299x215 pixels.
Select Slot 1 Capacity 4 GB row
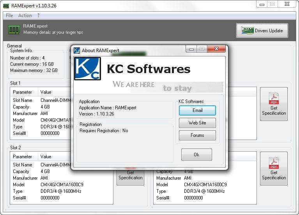pos(41,107)
